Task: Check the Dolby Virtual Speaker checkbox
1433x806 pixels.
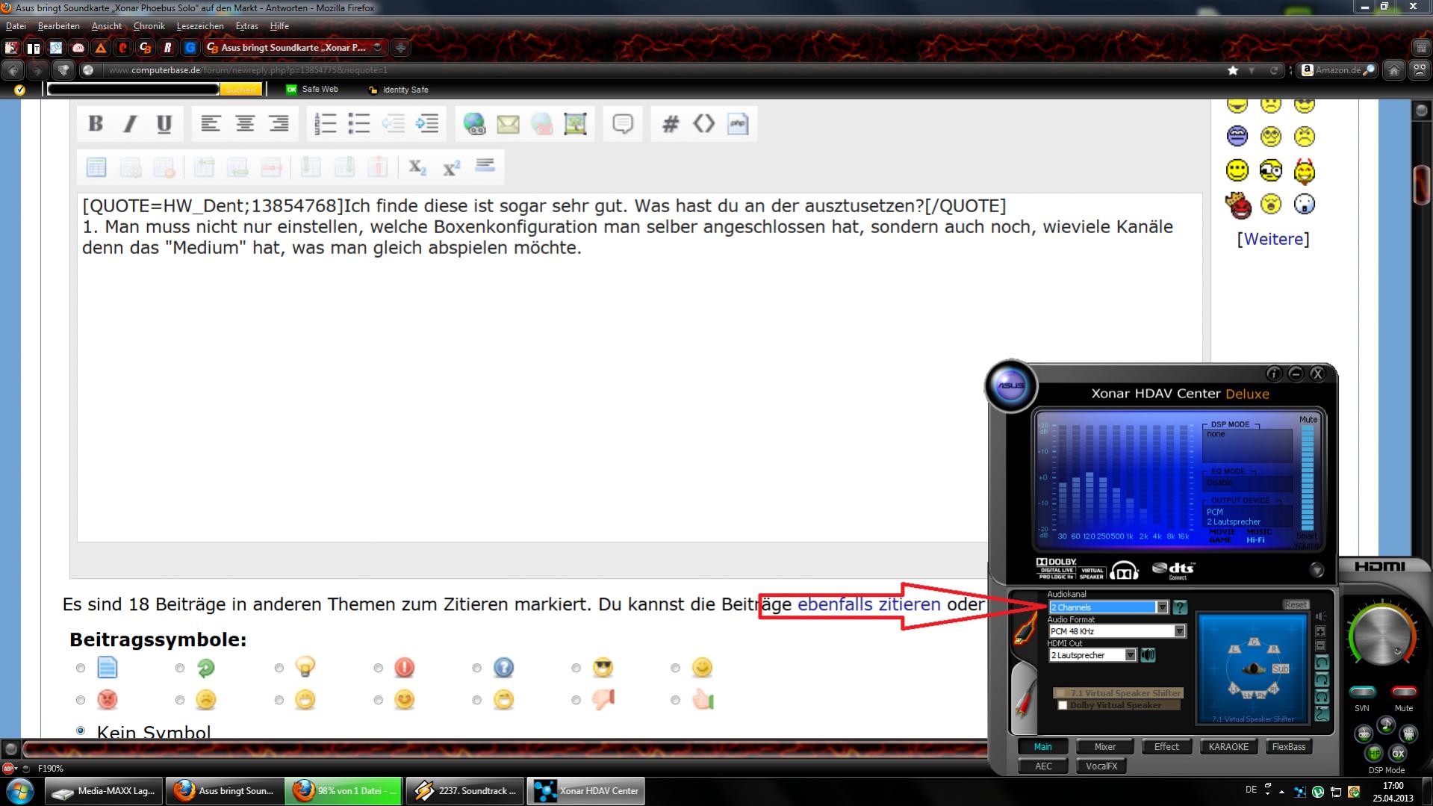Action: click(1063, 705)
